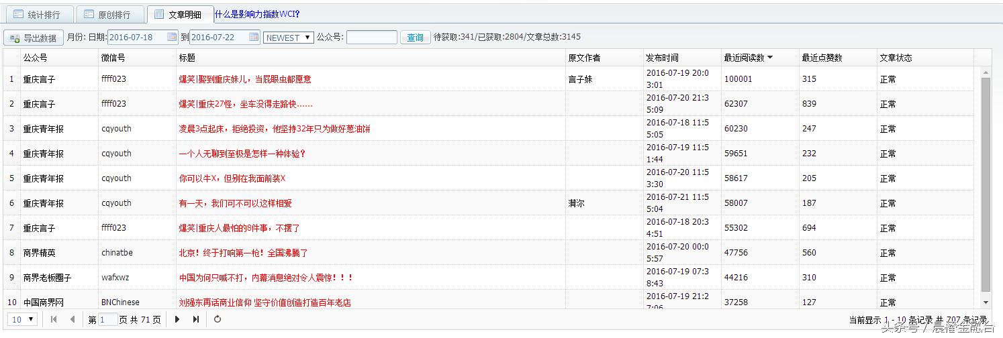Click the scrollbar up arrow

coord(986,72)
